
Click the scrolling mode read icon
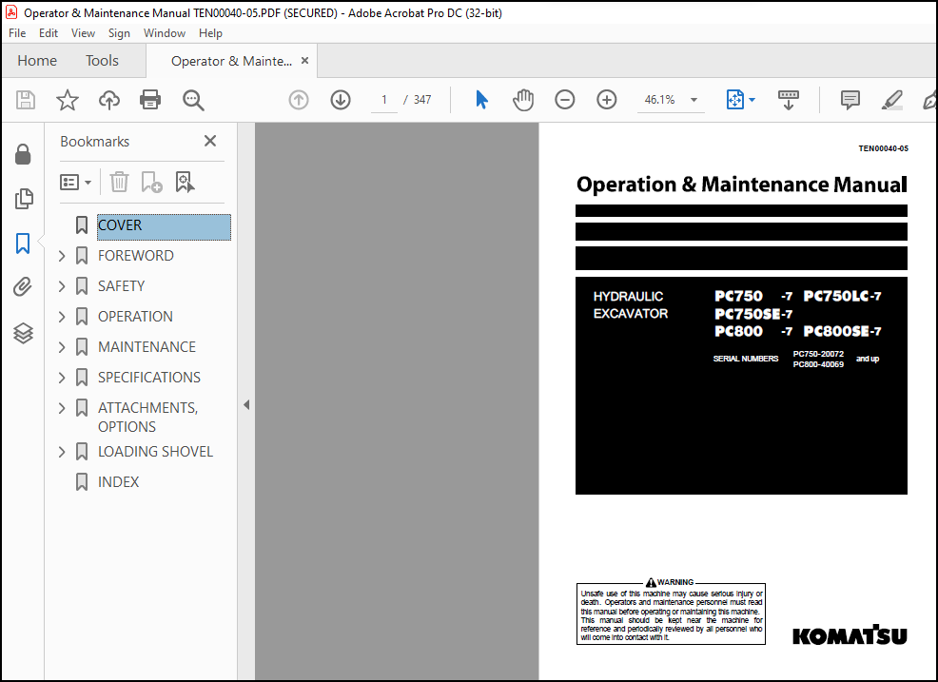(x=788, y=100)
